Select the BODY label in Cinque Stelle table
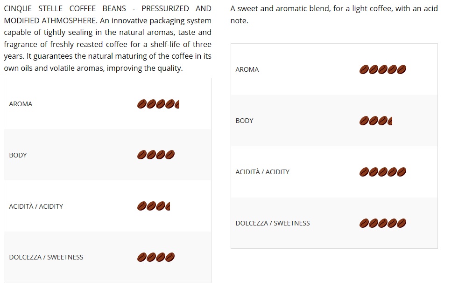The width and height of the screenshot is (451, 300). tap(18, 155)
